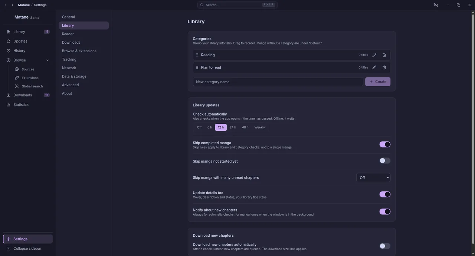The height and width of the screenshot is (256, 475).
Task: Set check interval to 48 h
Action: point(245,127)
